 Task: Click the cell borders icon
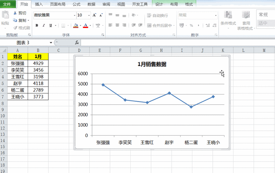coord(63,26)
